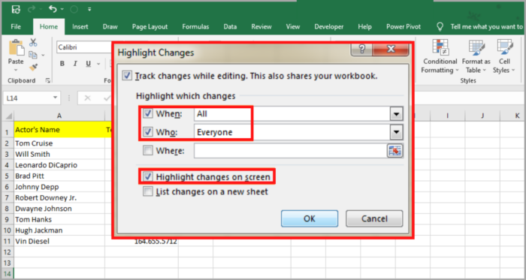
Task: Click the Paste clipboard icon
Action: [x=16, y=48]
